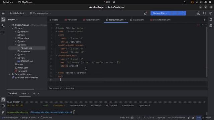Viewport: 214px width, 120px height.
Task: Toggle read-only lock icon in status bar
Action: click(189, 118)
